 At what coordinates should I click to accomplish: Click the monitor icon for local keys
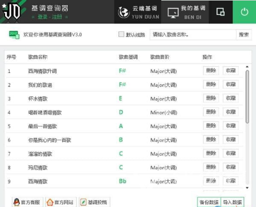[x=173, y=13]
